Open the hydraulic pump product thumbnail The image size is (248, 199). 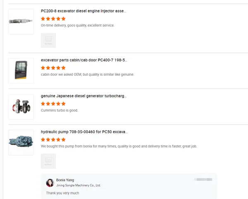tap(21, 143)
